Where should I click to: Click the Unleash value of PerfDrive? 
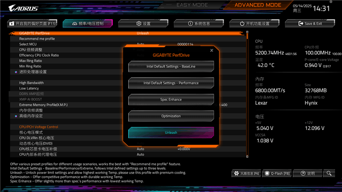[143, 33]
